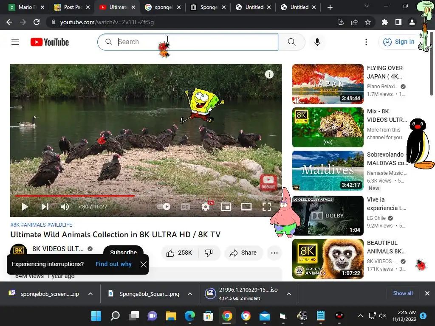Screen dimensions: 435x326
Task: Expand the iso download options chevron
Action: [289, 294]
